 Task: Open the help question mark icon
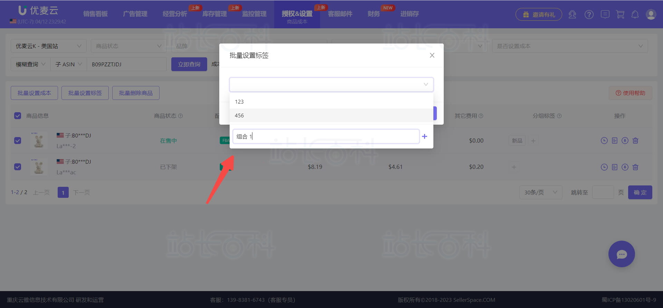click(589, 15)
